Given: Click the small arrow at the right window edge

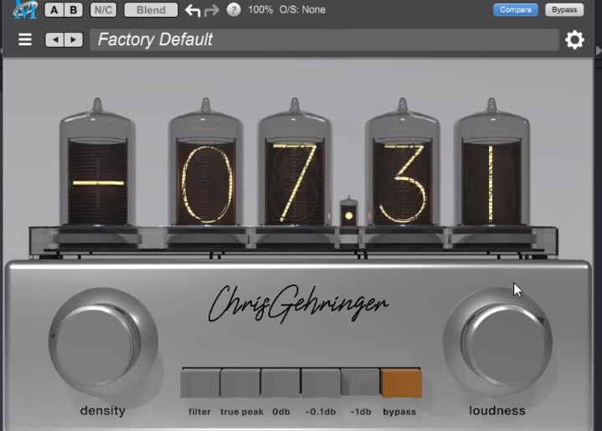Looking at the screenshot, I should pyautogui.click(x=599, y=51).
